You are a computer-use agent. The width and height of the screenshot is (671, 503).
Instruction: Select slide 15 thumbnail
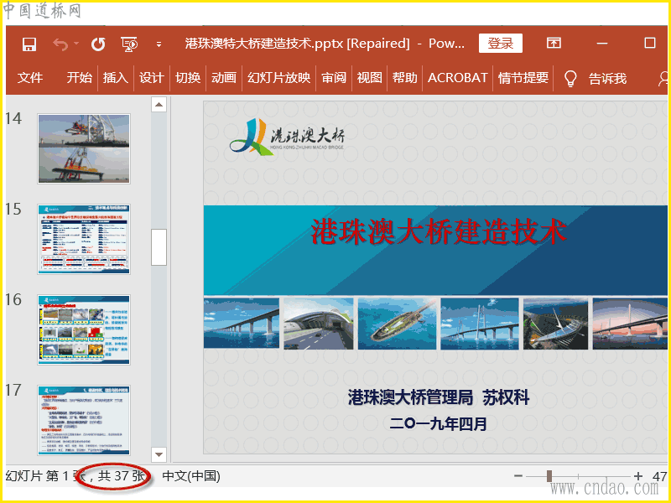84,239
